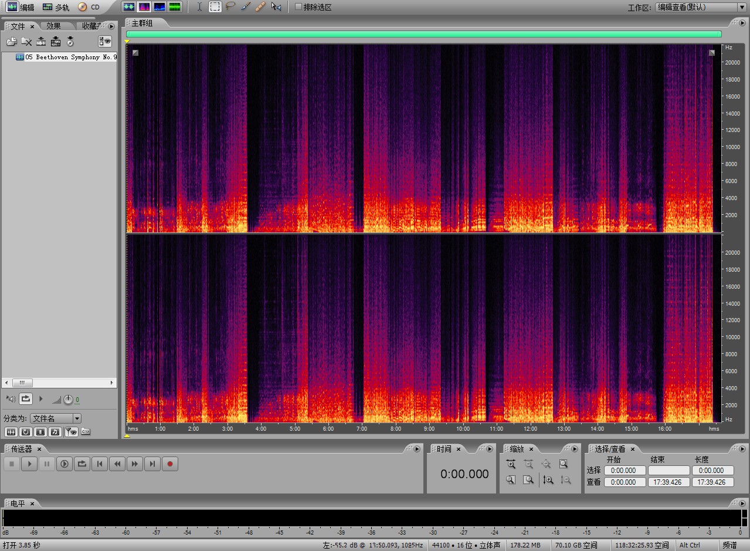Screen dimensions: 750x551
Task: Click the selection 开始 time field
Action: pos(625,471)
